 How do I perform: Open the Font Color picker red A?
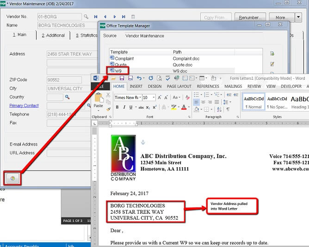pyautogui.click(x=184, y=107)
